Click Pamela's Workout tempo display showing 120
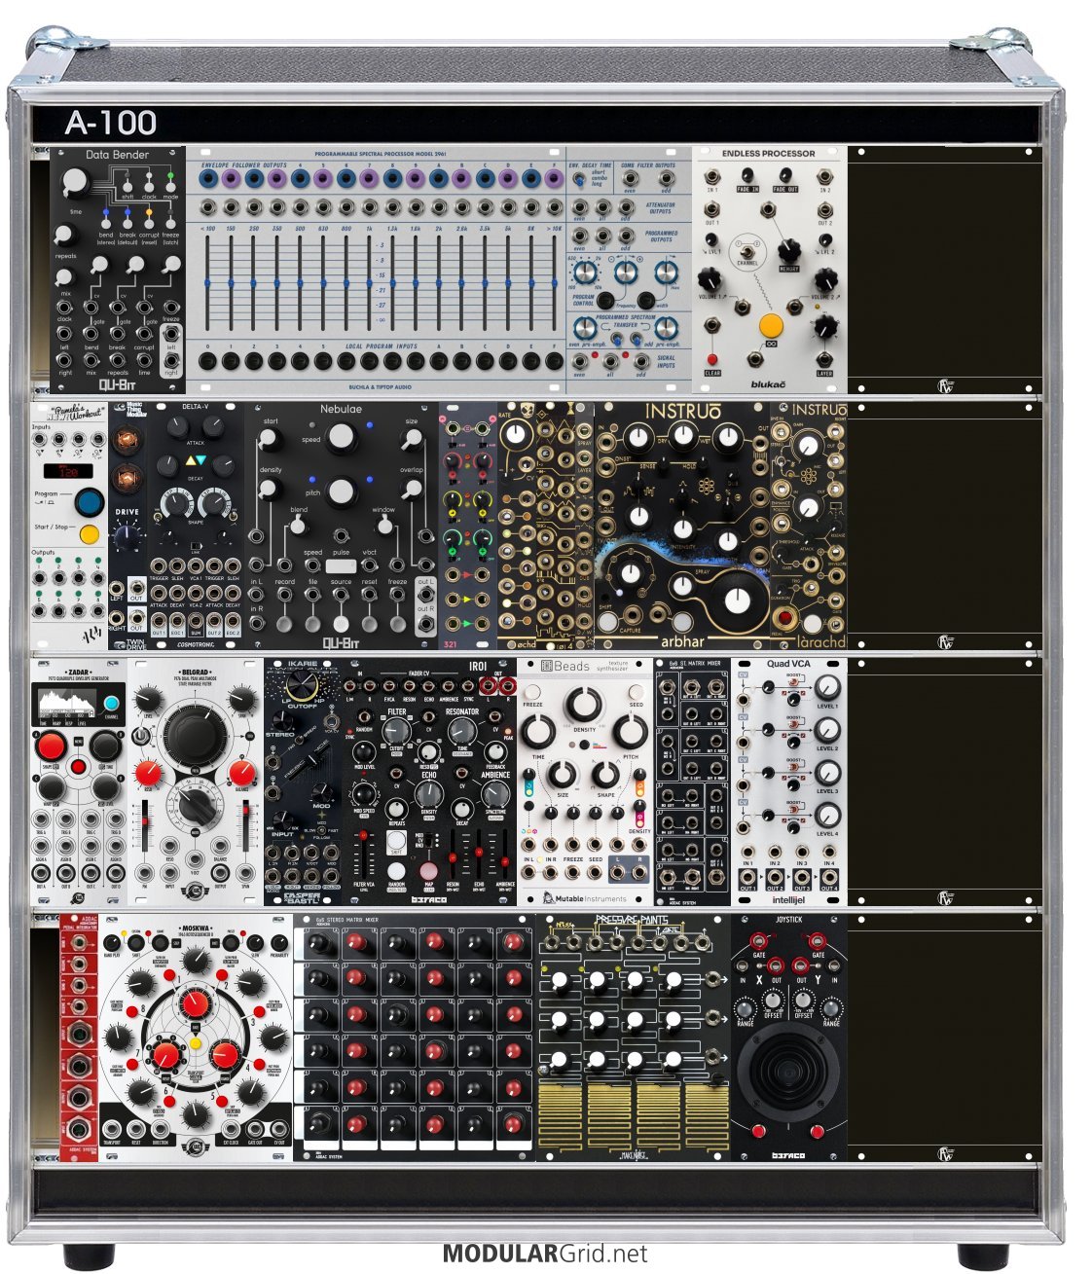This screenshot has height=1274, width=1092. pyautogui.click(x=69, y=470)
